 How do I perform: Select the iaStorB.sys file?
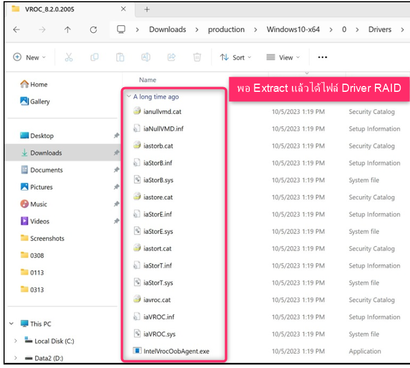153,180
